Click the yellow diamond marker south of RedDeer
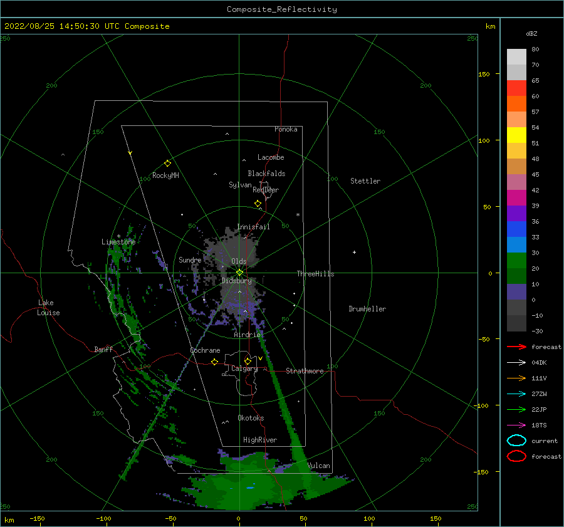The height and width of the screenshot is (527, 564). tap(258, 204)
